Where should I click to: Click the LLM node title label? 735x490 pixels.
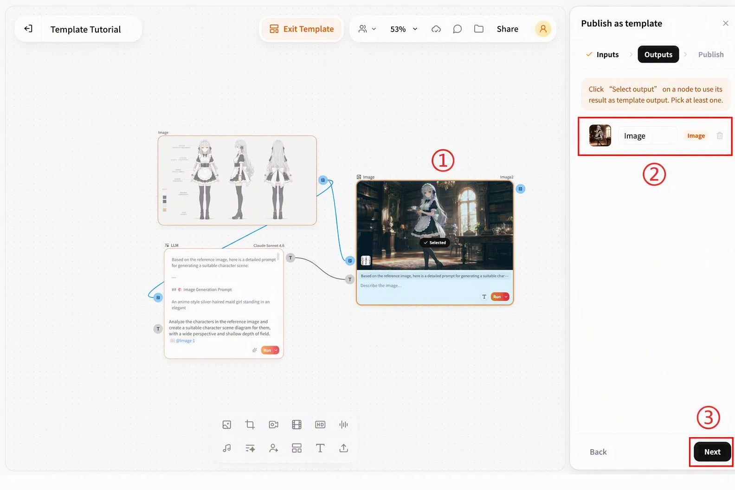[x=172, y=245]
